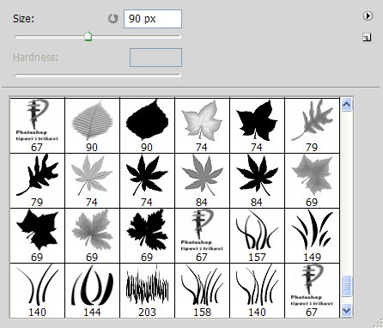
Task: Pick the many-blade grass brush 140 next to 158
Action: tap(257, 290)
